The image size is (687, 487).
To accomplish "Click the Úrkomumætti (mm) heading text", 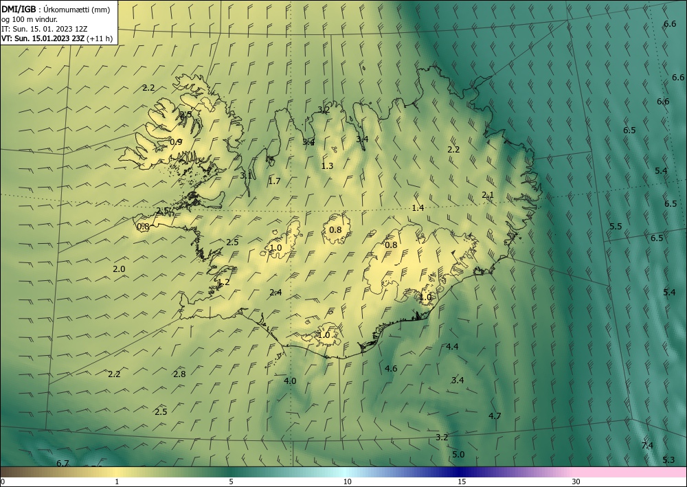I will point(77,10).
